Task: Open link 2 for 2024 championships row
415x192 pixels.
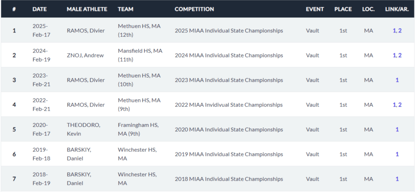Action: (x=400, y=55)
